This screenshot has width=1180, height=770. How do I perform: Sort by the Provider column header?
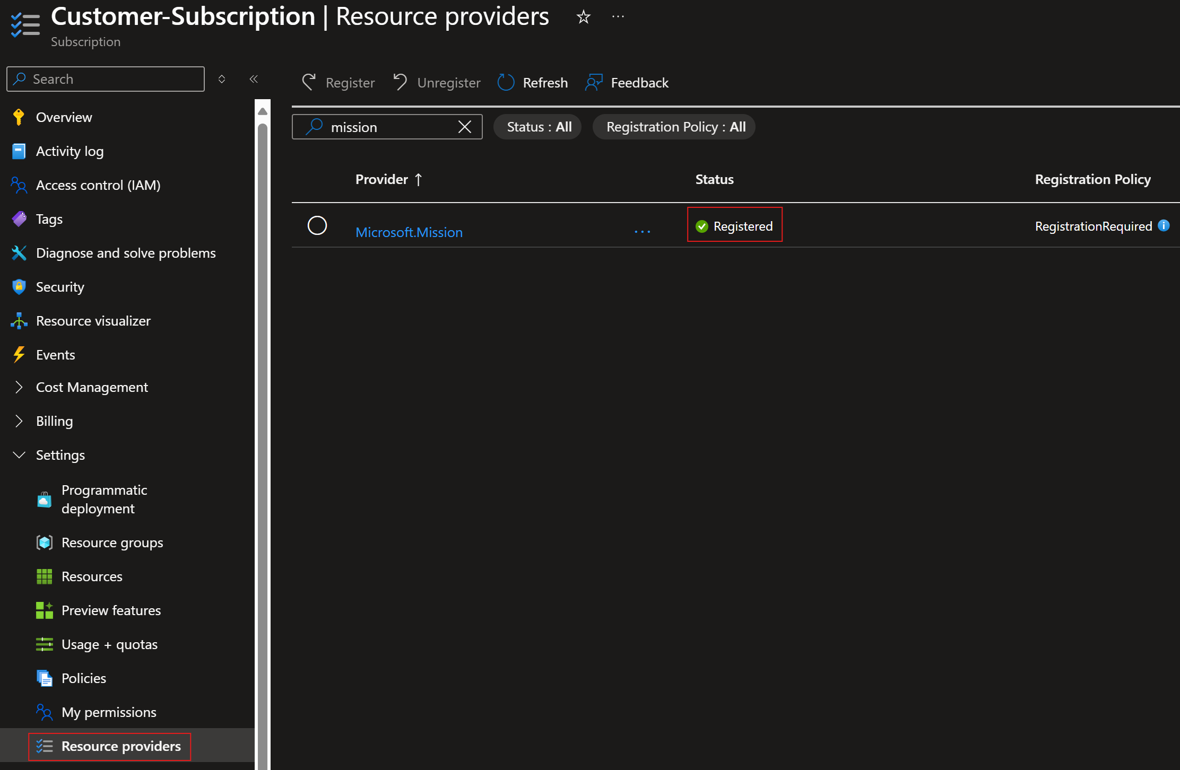(388, 179)
